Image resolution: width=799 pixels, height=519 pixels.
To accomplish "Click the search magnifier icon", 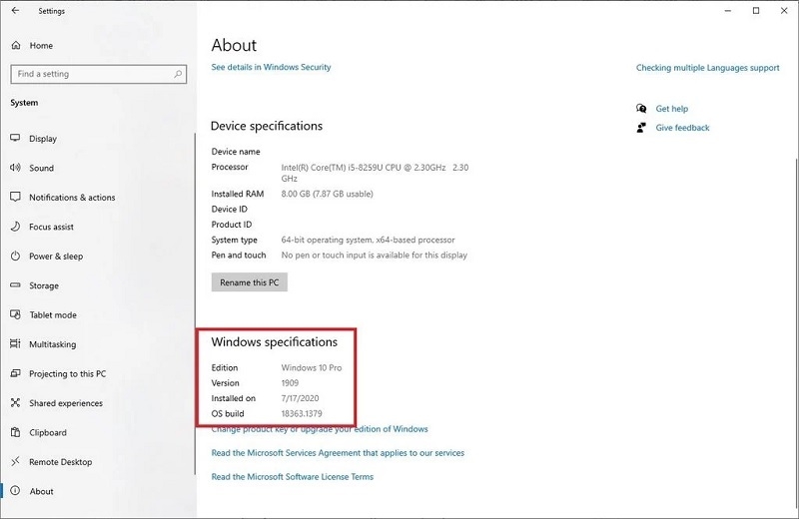I will point(178,74).
